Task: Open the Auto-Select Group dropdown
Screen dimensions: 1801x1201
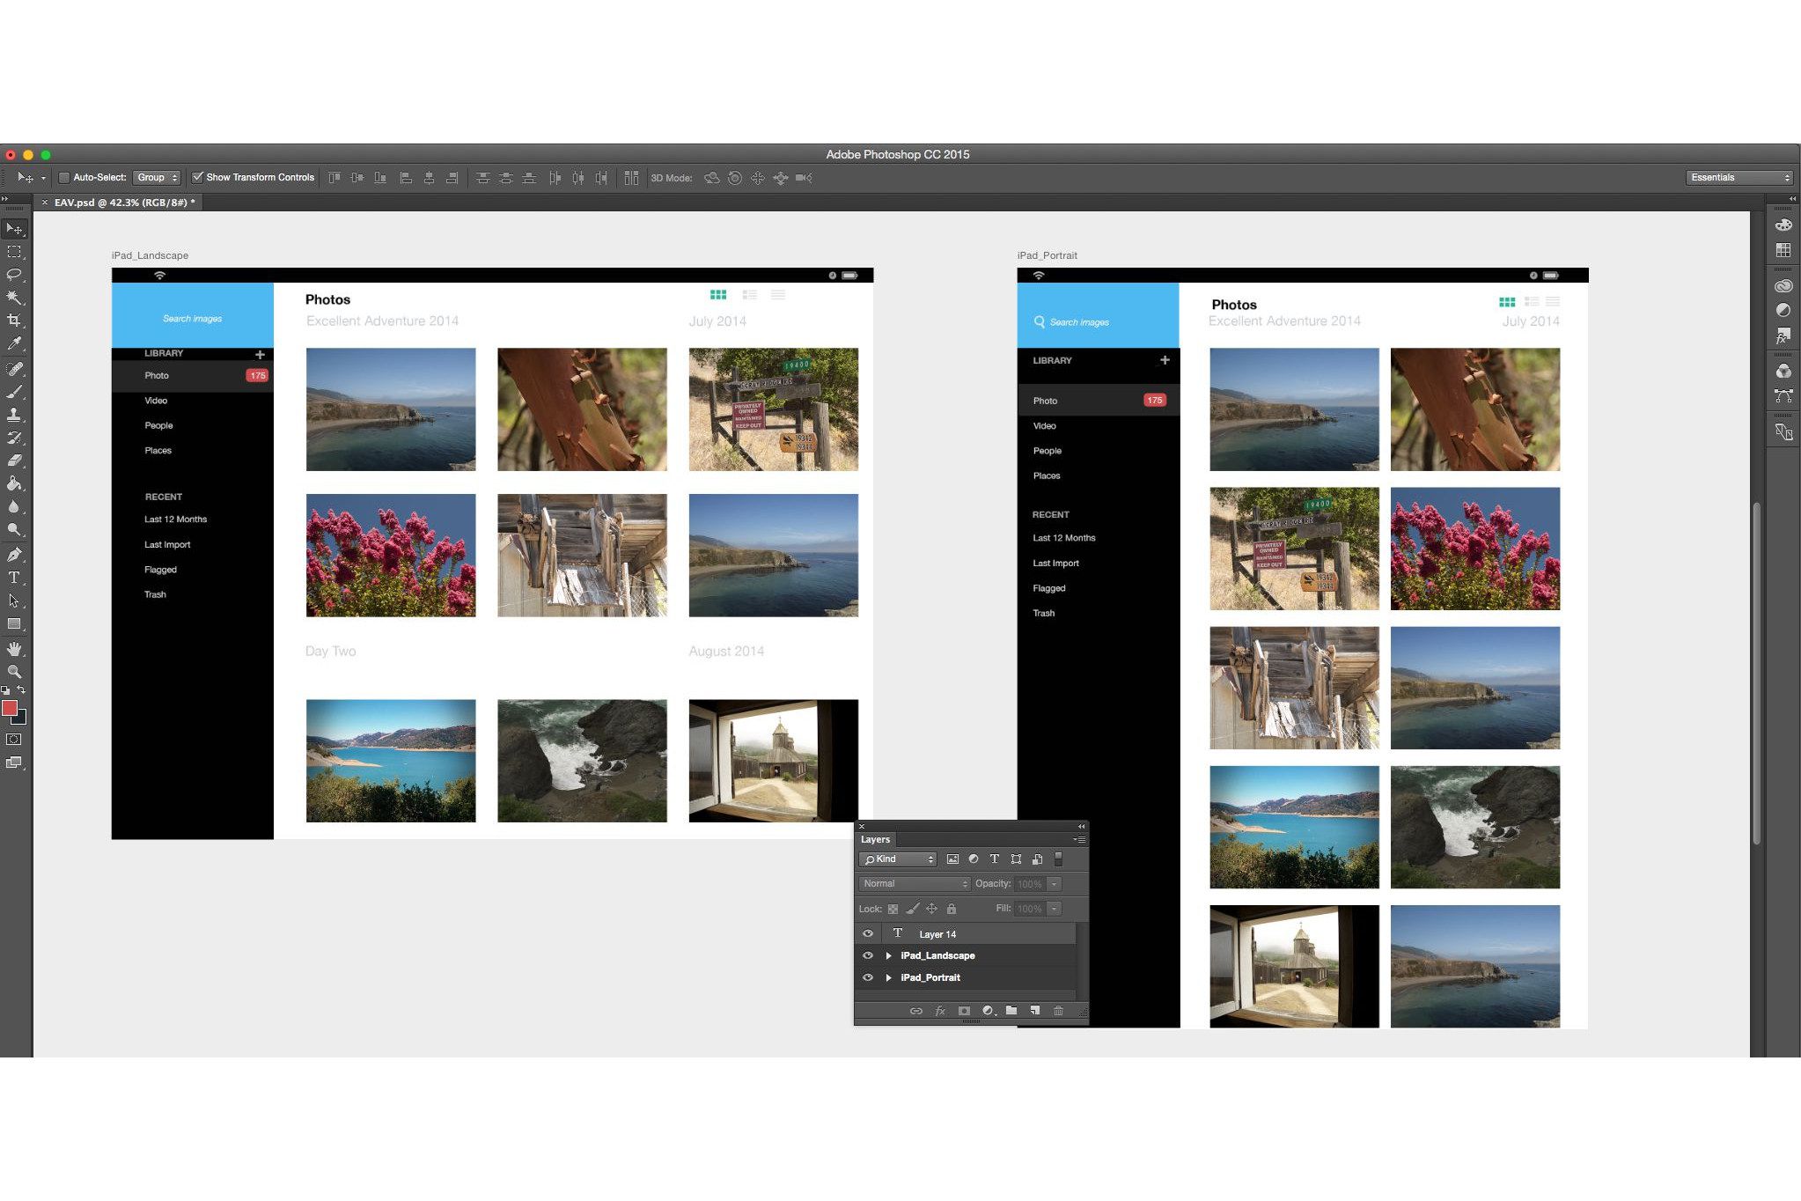Action: (x=158, y=177)
